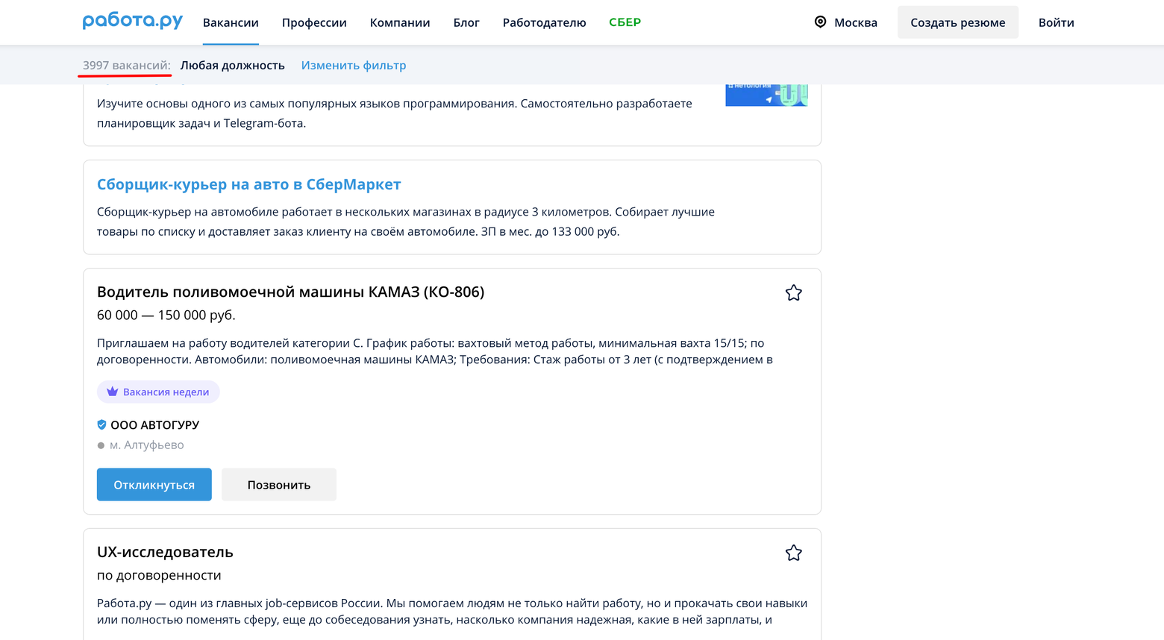This screenshot has height=640, width=1164.
Task: Click the м. Алтуфьево metro label
Action: pyautogui.click(x=146, y=445)
